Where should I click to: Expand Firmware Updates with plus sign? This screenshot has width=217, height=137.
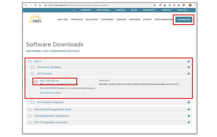pyautogui.click(x=188, y=67)
